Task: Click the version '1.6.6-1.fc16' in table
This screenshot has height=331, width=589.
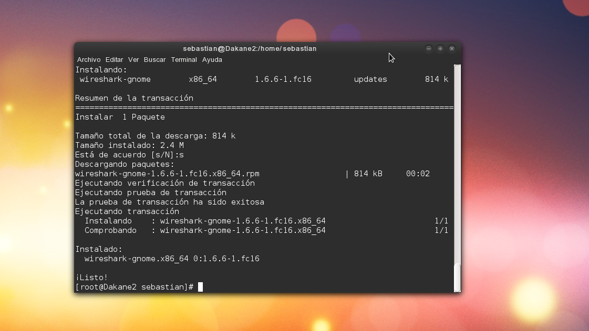Action: coord(283,79)
